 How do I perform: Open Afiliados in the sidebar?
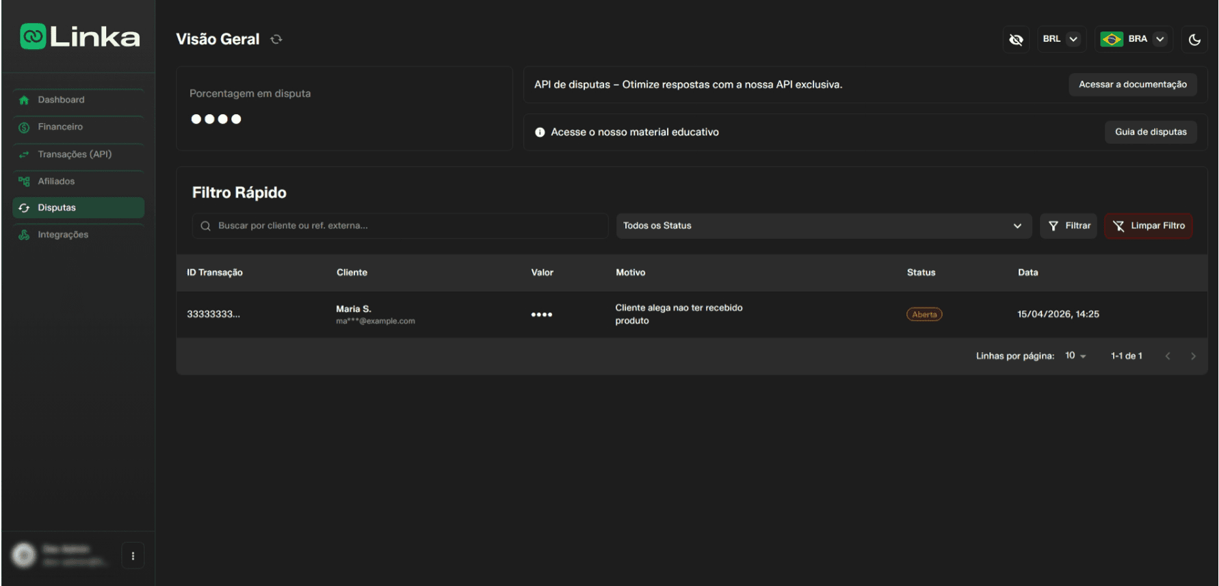(78, 181)
